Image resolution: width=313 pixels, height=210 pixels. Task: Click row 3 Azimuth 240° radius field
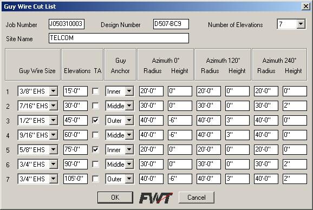tap(266, 120)
